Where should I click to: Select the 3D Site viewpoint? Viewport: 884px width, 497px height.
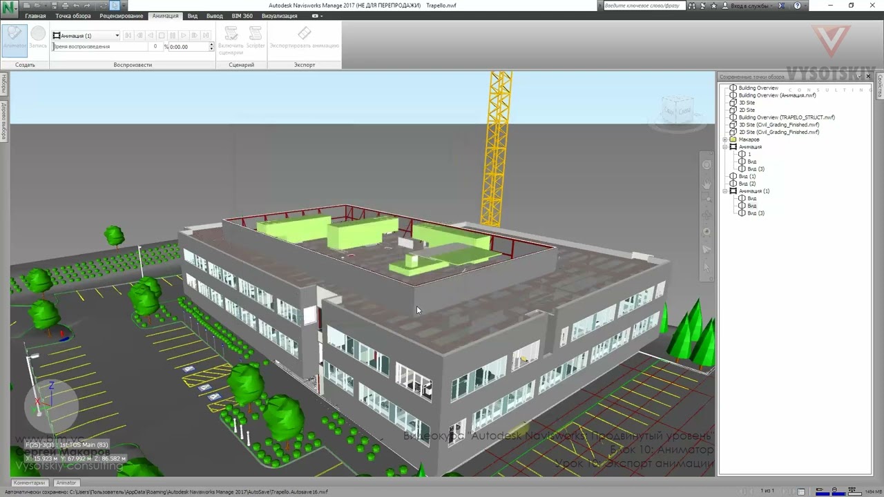(x=747, y=103)
